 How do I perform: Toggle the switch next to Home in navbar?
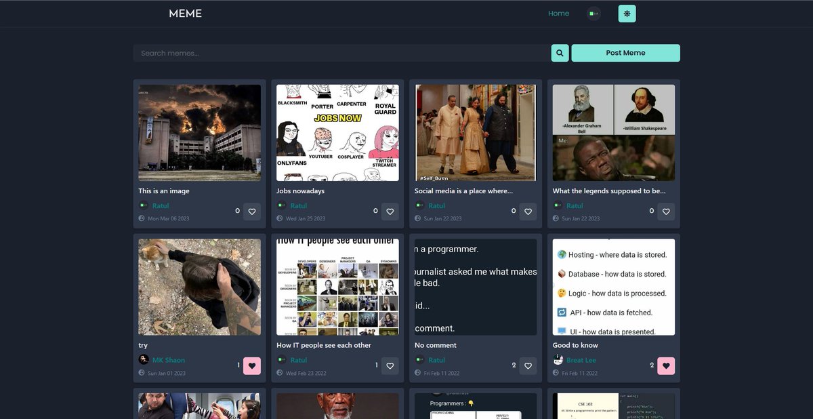pos(593,13)
